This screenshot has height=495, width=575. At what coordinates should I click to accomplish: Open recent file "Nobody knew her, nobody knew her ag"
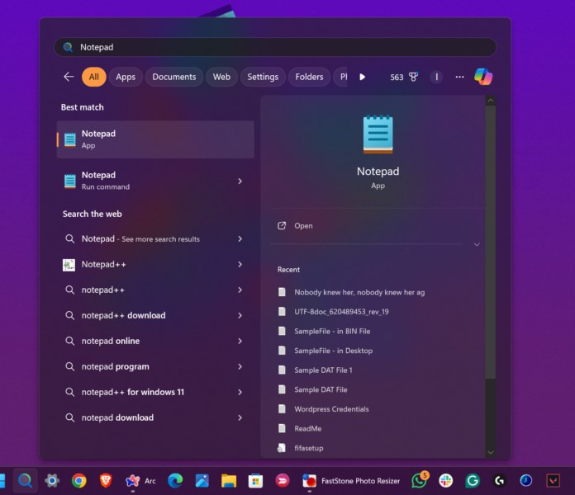(359, 292)
